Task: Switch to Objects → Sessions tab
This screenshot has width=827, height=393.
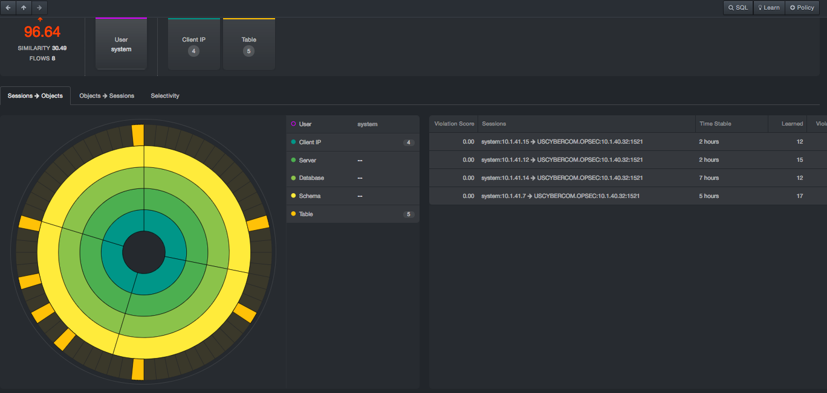Action: click(x=106, y=96)
